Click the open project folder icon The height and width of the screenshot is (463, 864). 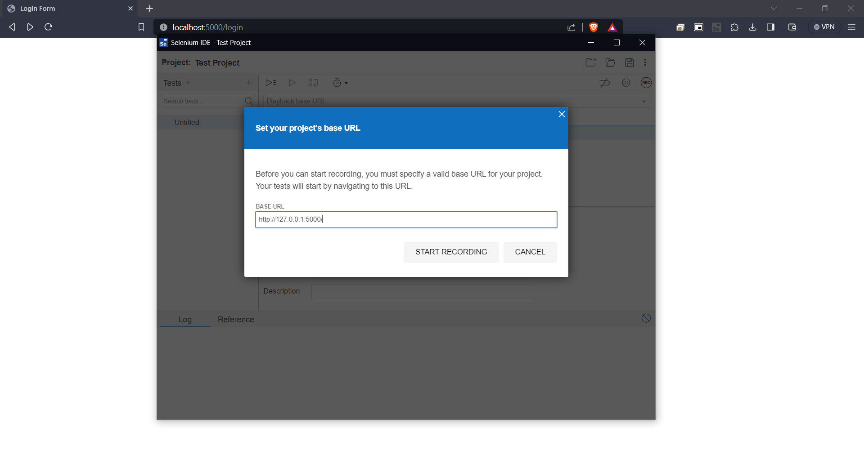pyautogui.click(x=610, y=62)
